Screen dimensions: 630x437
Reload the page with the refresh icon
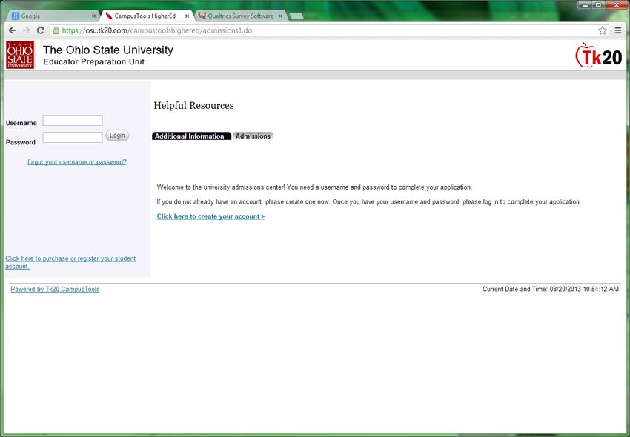40,30
